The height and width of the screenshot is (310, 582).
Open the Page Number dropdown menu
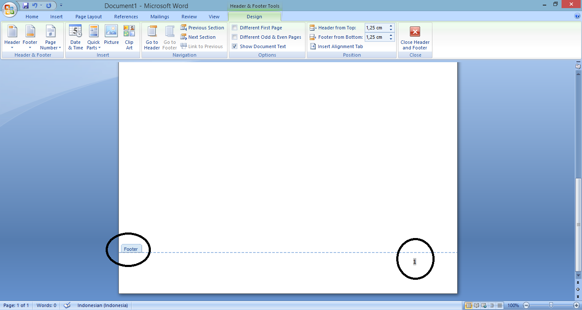[51, 45]
